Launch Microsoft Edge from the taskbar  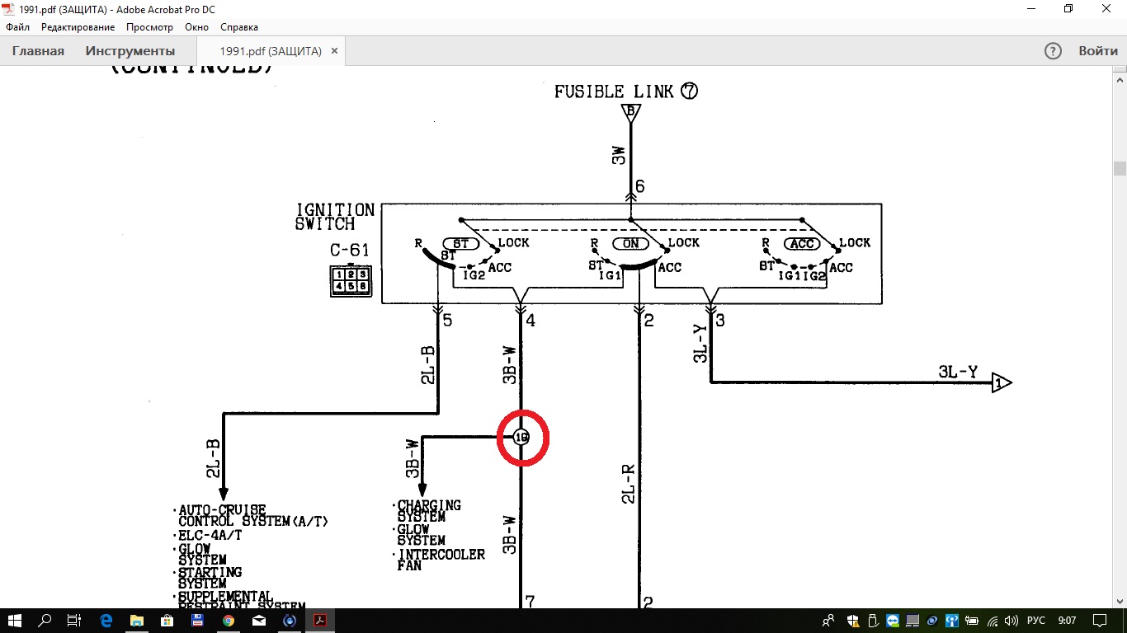pyautogui.click(x=106, y=621)
